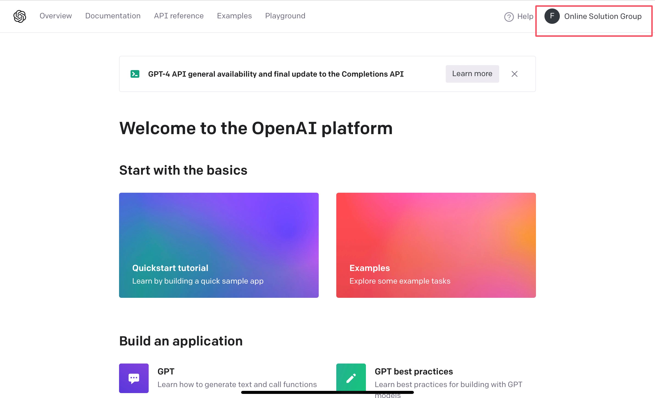Click Explore some example tasks text

(400, 281)
